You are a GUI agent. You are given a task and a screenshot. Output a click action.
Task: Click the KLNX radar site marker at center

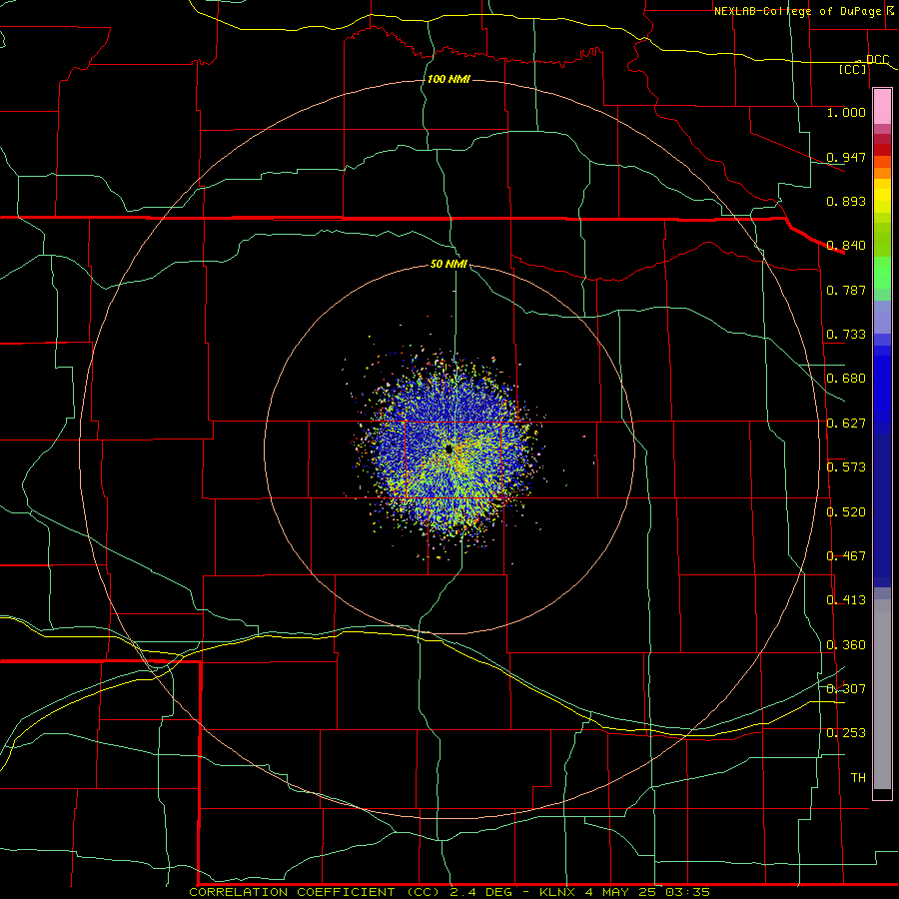(449, 449)
